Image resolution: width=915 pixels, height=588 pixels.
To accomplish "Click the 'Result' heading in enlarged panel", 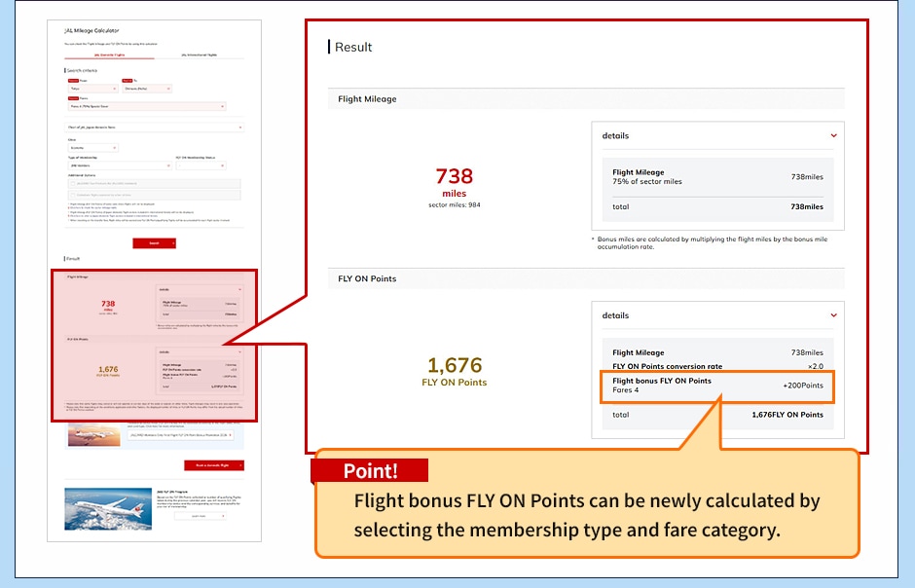I will (353, 48).
